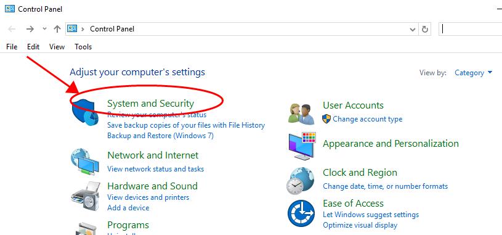The width and height of the screenshot is (502, 235).
Task: Go forward with the Forward arrow
Action: coord(30,29)
